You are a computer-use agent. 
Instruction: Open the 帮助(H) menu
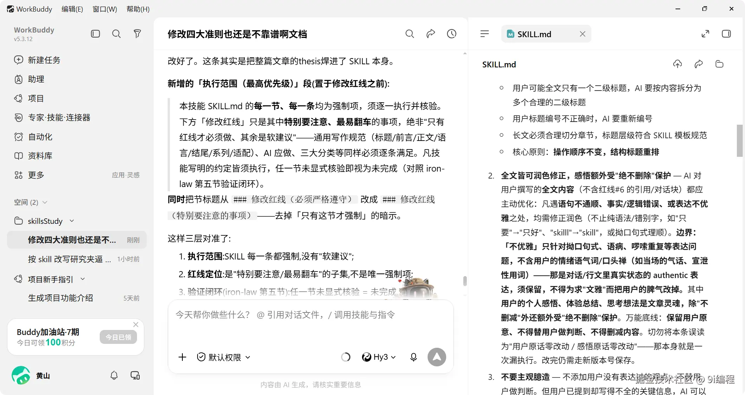(138, 9)
